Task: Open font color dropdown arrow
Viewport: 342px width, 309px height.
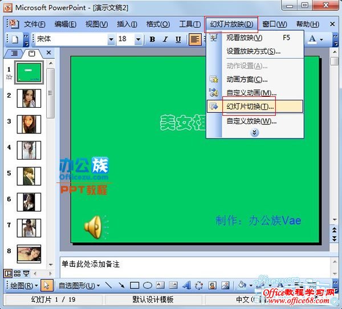Action: (321, 40)
